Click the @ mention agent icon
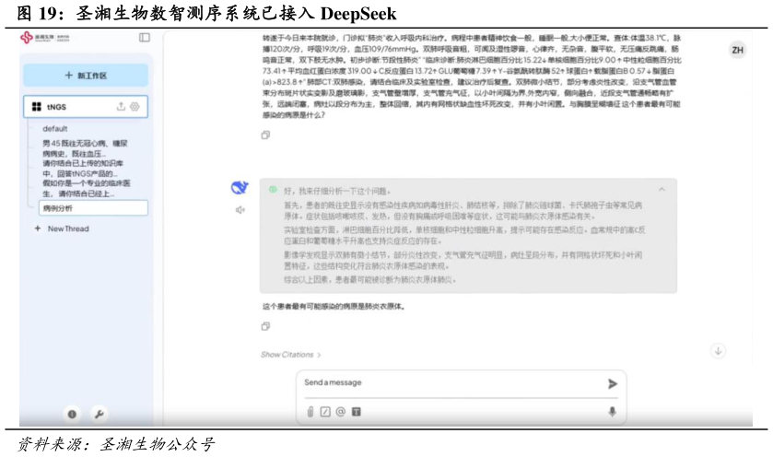The image size is (773, 457). [341, 412]
